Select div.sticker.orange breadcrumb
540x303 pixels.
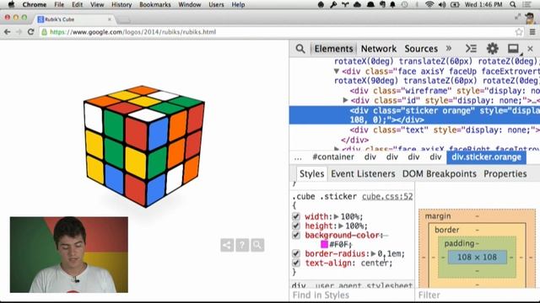486,157
